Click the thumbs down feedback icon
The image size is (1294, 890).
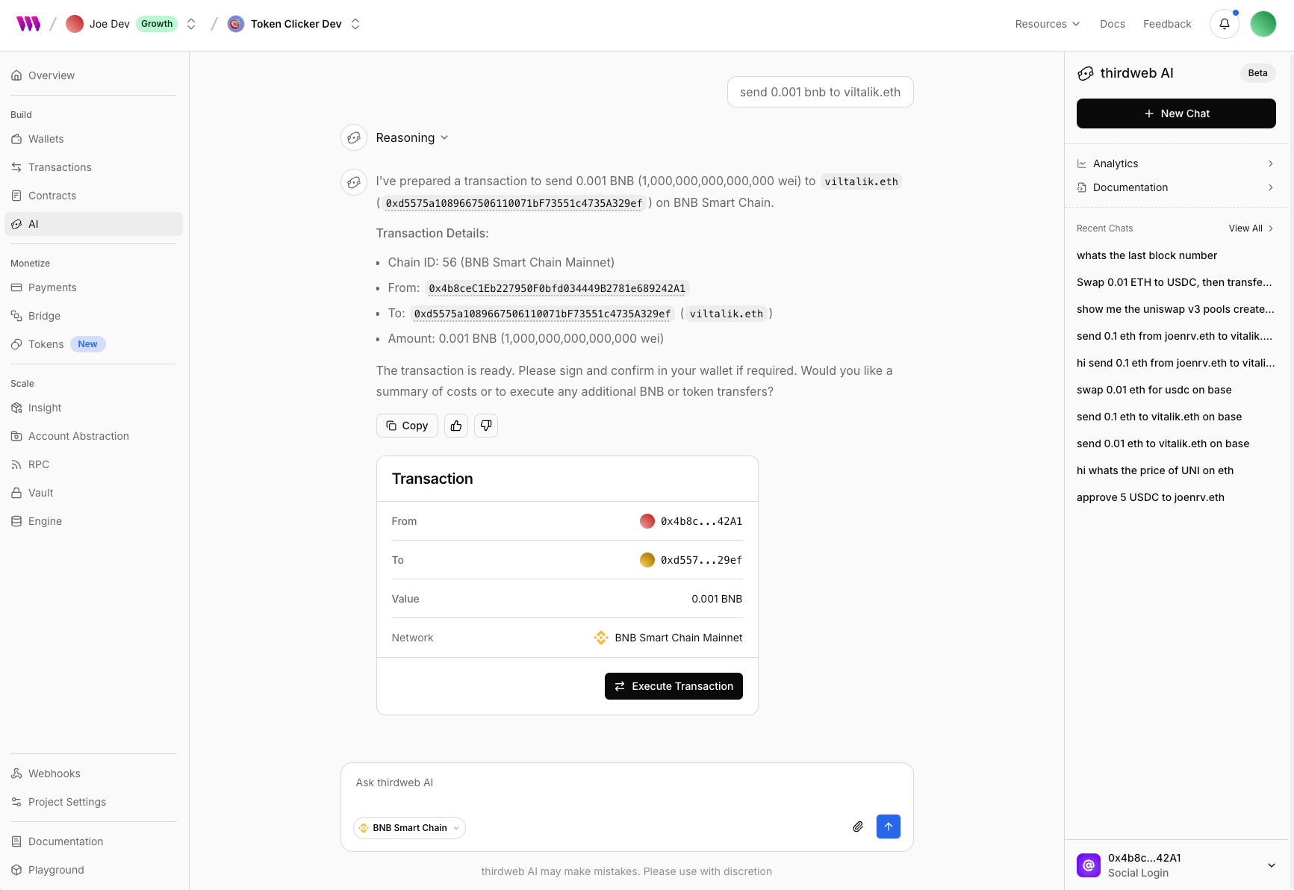[486, 426]
